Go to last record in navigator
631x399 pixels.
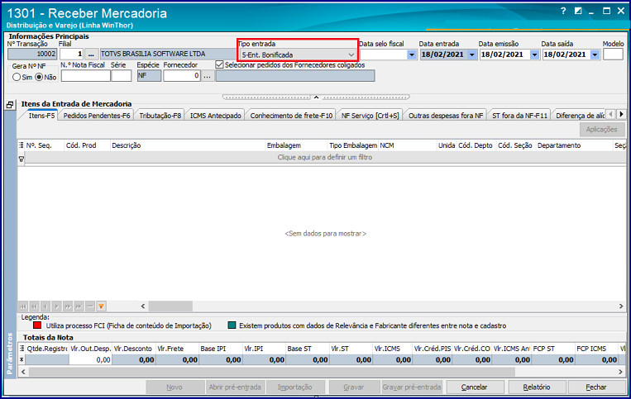point(79,306)
